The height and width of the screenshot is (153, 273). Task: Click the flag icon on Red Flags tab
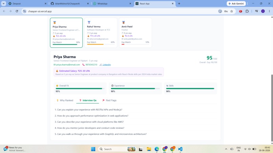click(x=104, y=100)
